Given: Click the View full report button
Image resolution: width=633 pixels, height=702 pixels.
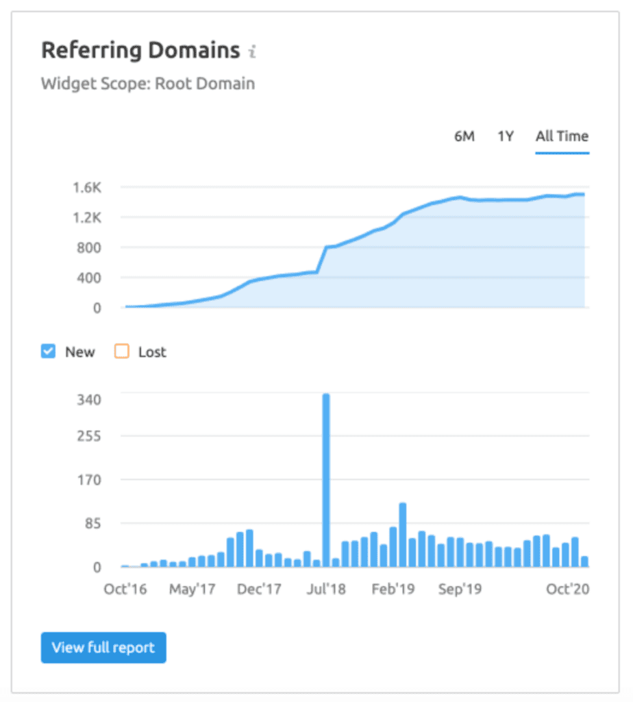Looking at the screenshot, I should [103, 647].
